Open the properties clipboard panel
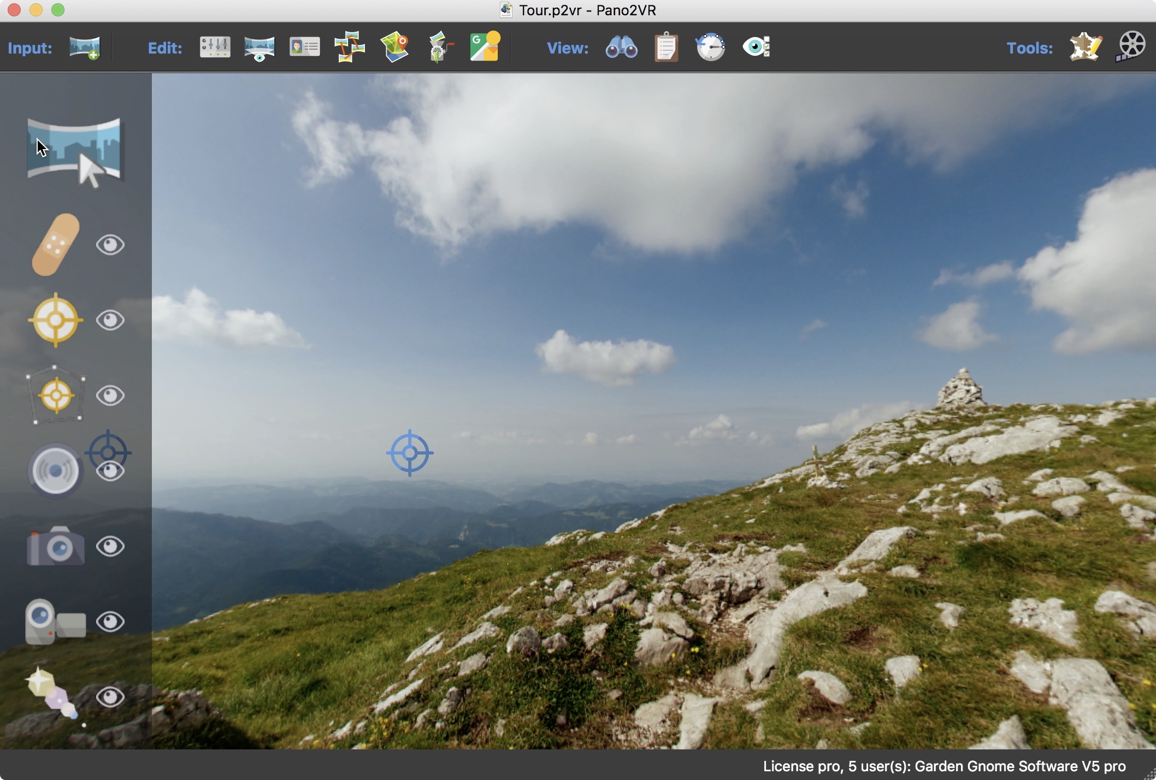This screenshot has height=780, width=1156. pyautogui.click(x=665, y=47)
